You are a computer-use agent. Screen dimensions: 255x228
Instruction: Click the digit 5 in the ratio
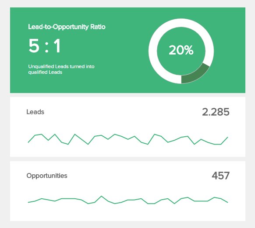click(34, 46)
